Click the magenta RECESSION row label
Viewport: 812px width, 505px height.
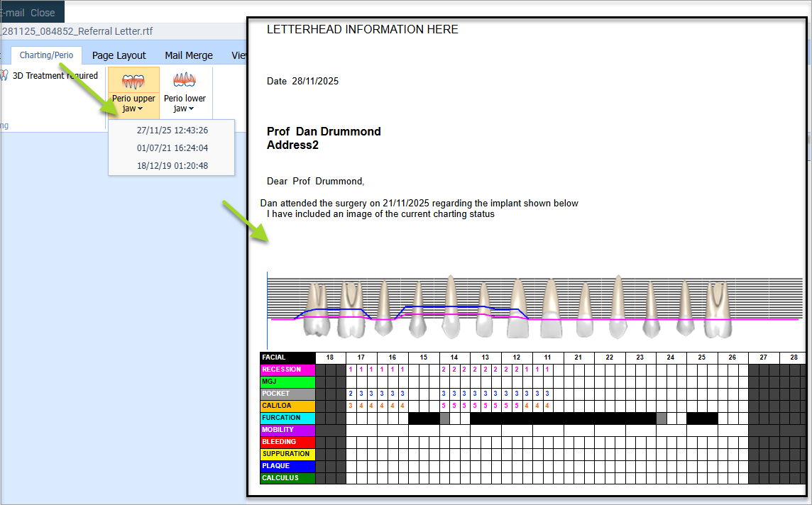click(287, 370)
